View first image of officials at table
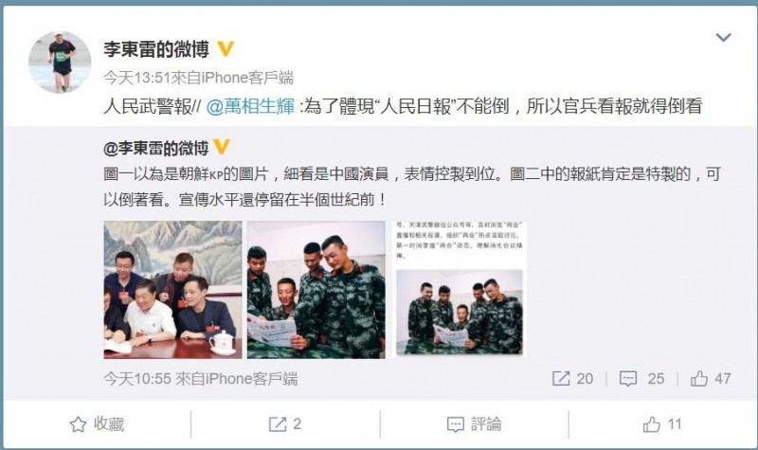758x450 pixels. (x=172, y=290)
